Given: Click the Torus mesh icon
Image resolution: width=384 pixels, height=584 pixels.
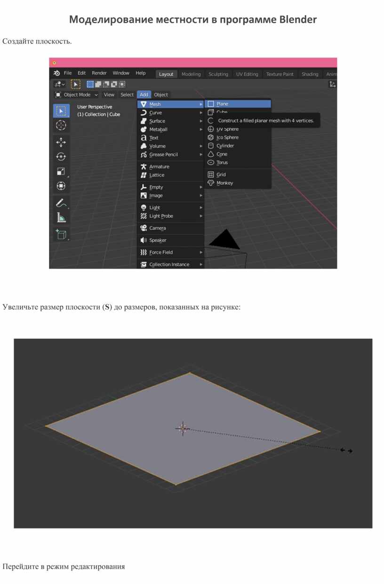Looking at the screenshot, I should pyautogui.click(x=211, y=163).
